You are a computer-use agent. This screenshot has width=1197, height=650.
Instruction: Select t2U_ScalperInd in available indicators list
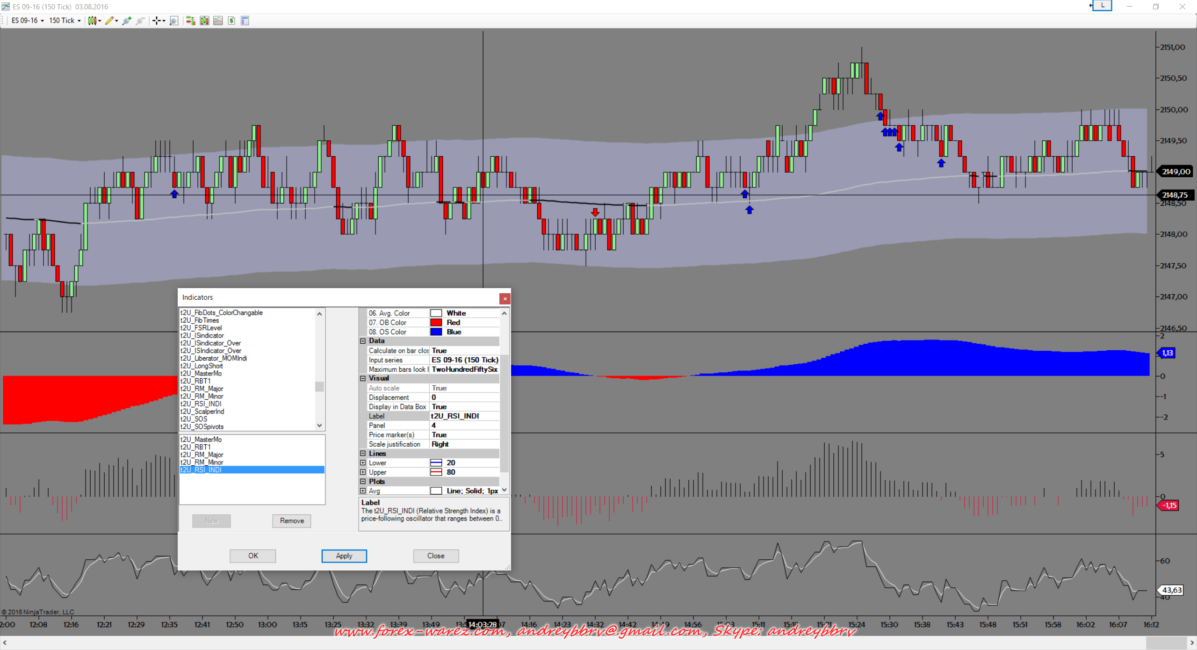tap(202, 412)
